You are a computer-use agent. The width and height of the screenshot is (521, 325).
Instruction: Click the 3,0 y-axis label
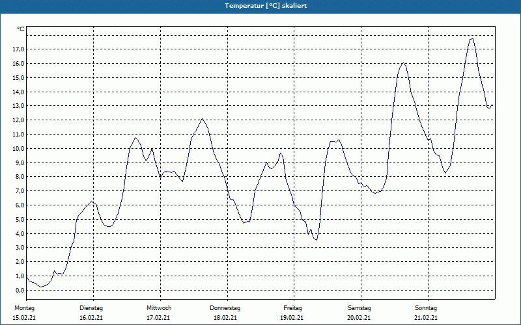20,248
